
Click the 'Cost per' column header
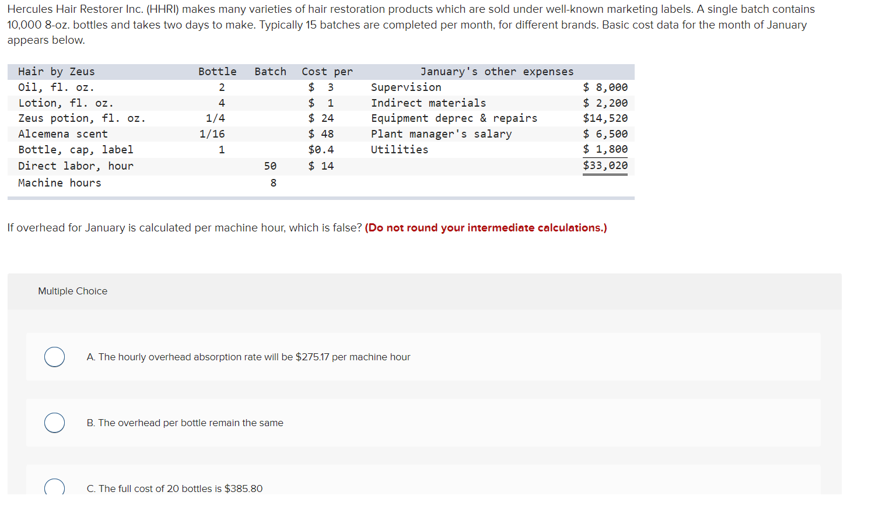coord(327,72)
